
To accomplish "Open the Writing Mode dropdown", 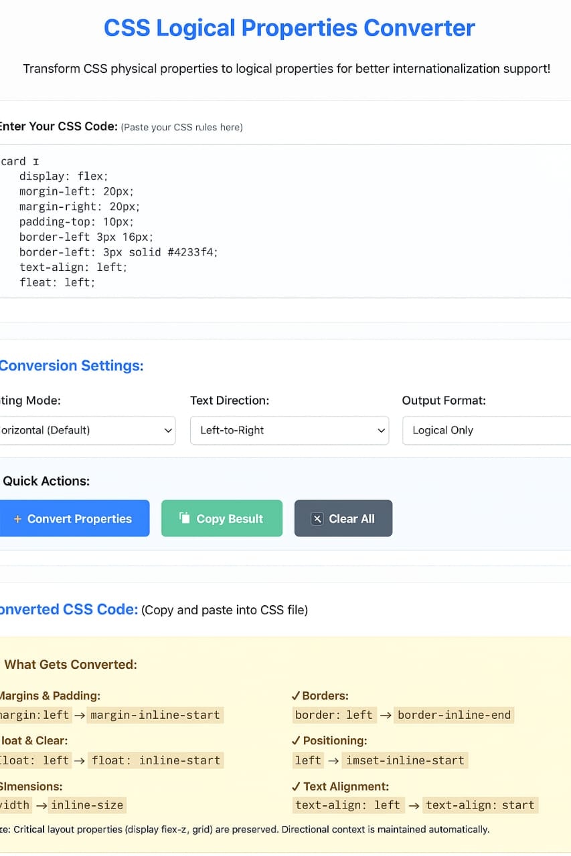I will pyautogui.click(x=88, y=430).
